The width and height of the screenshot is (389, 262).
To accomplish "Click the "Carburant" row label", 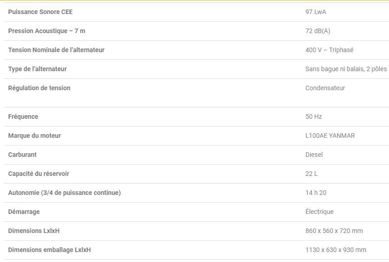I will 22,155.
